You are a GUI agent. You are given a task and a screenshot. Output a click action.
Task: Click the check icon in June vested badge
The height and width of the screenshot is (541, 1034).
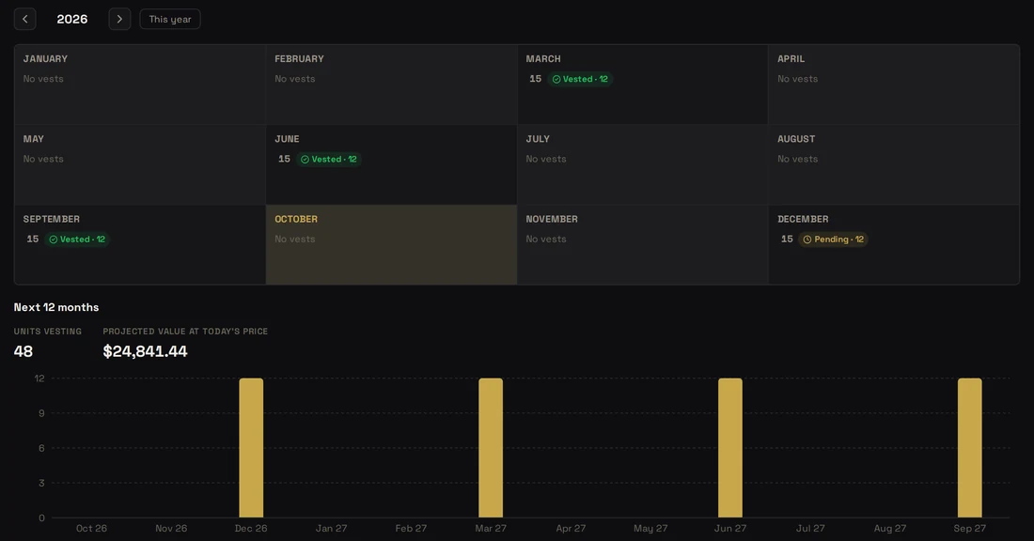305,160
